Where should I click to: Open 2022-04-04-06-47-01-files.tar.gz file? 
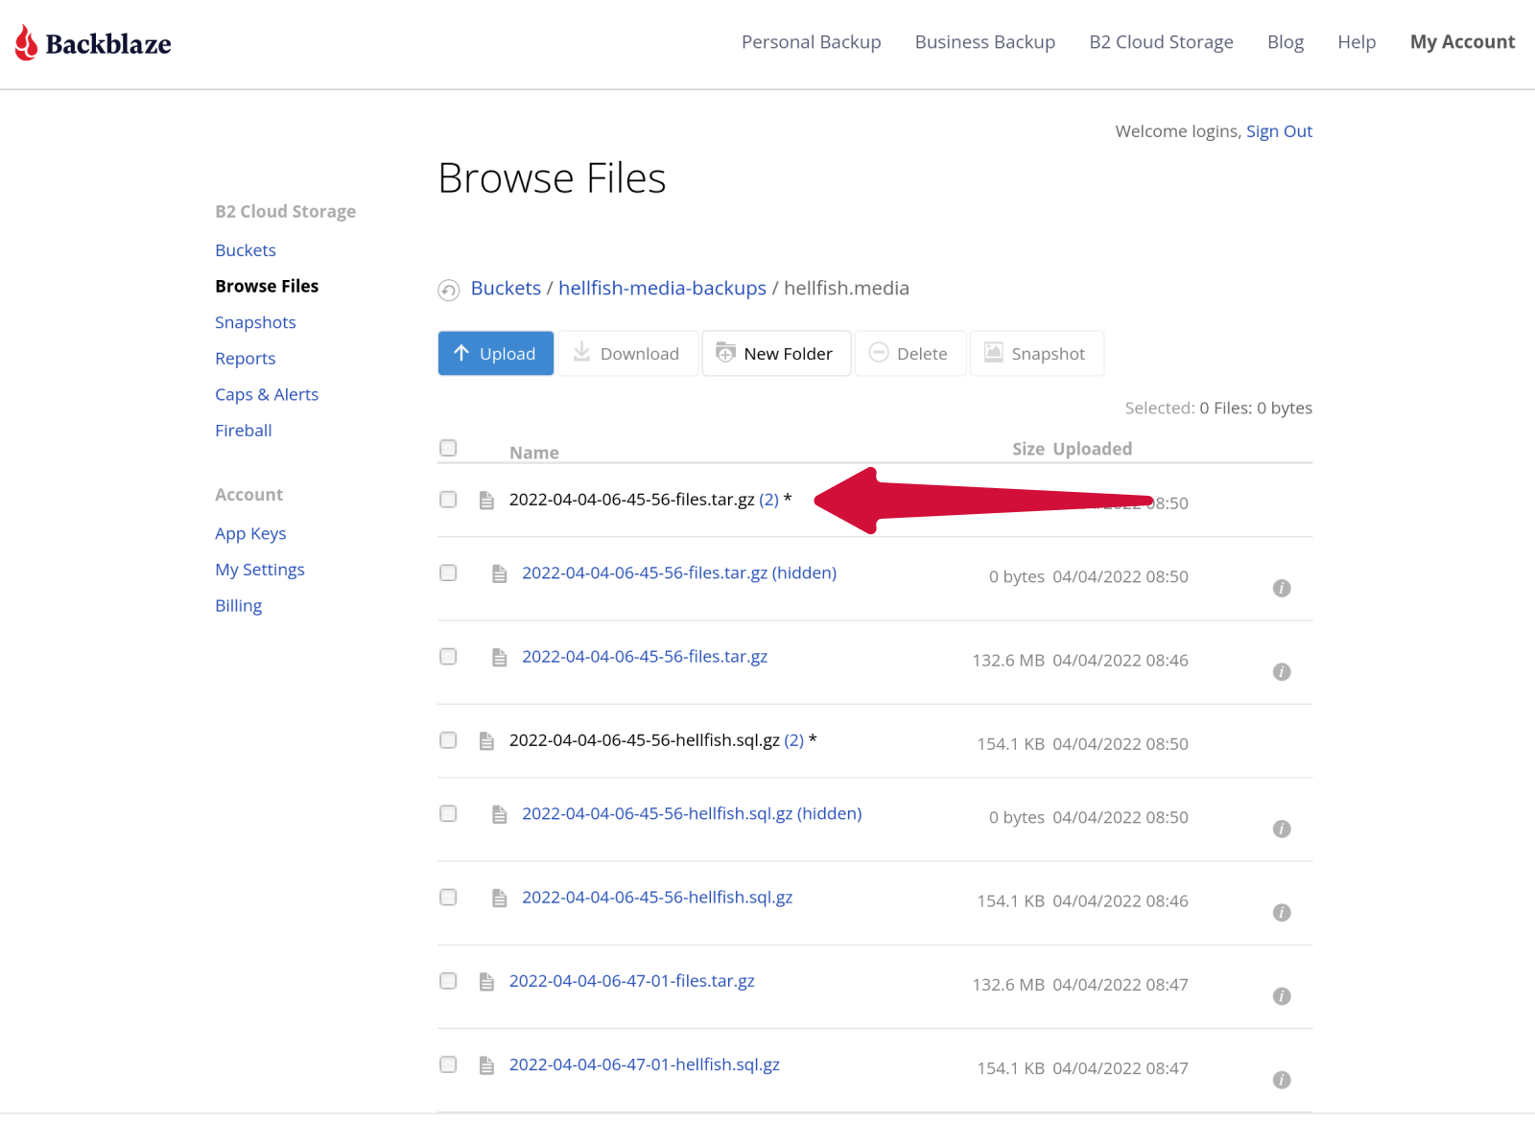(x=631, y=981)
